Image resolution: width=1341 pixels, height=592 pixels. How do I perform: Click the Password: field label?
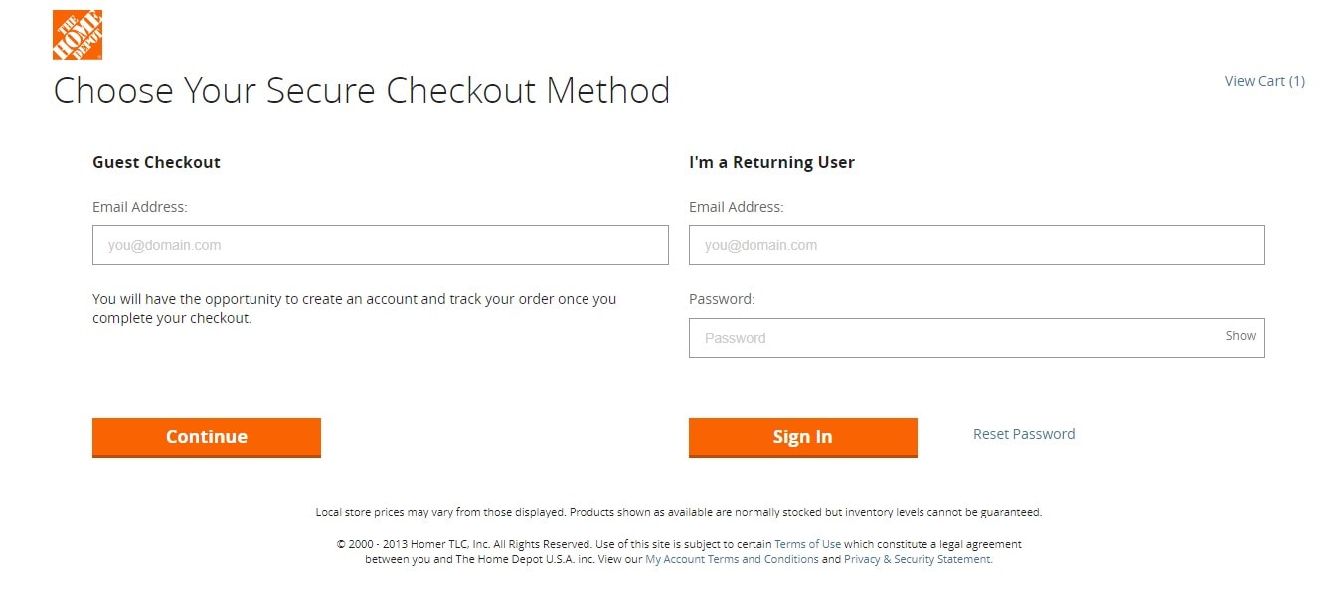click(x=722, y=299)
